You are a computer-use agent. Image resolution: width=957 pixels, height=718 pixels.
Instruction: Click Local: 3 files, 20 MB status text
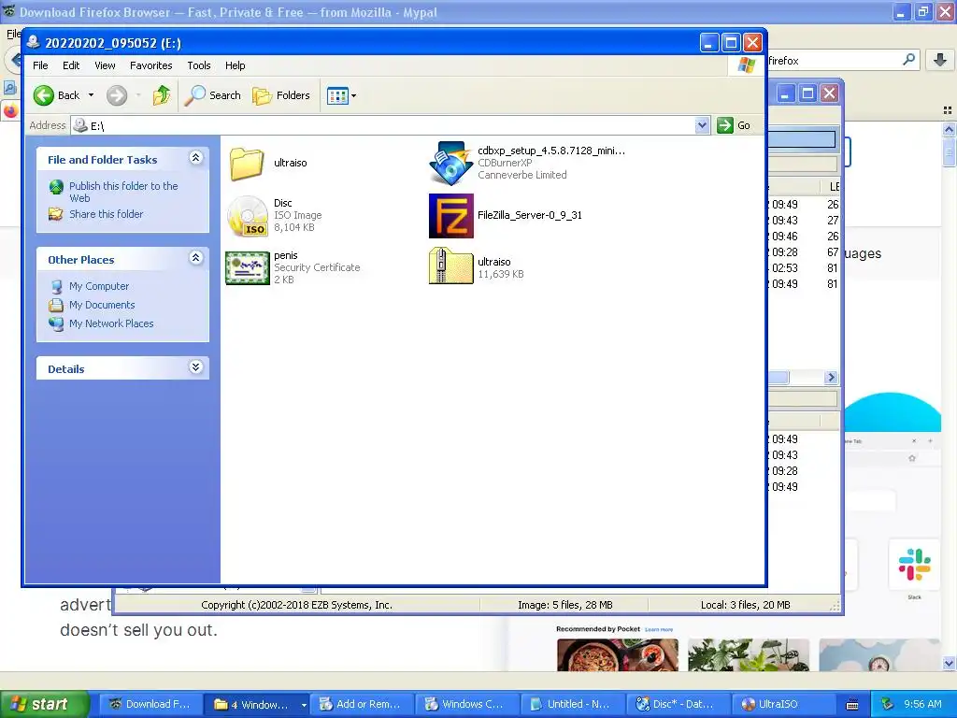coord(745,605)
